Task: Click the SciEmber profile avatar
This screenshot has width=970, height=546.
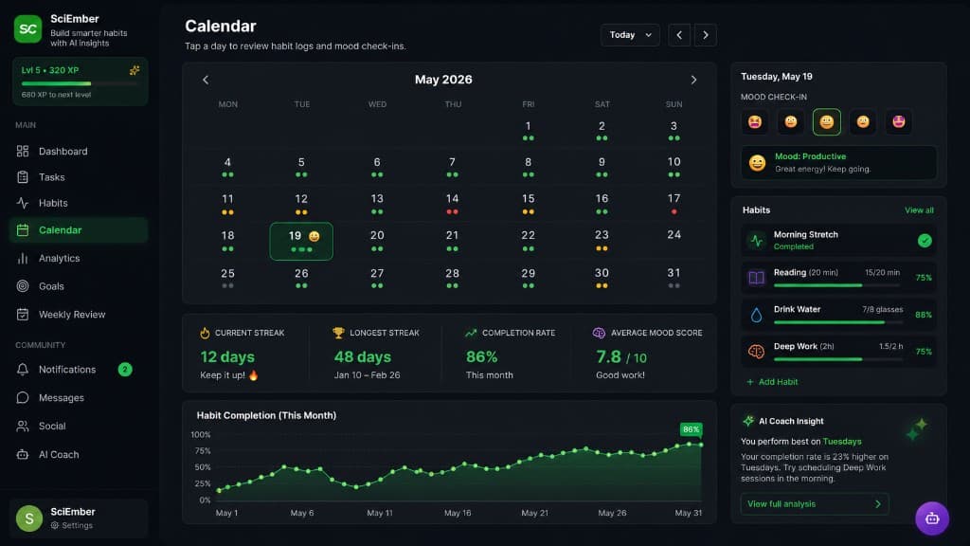Action: pos(29,519)
